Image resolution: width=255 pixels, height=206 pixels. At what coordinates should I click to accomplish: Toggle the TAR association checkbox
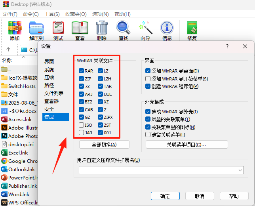pyautogui.click(x=100, y=86)
